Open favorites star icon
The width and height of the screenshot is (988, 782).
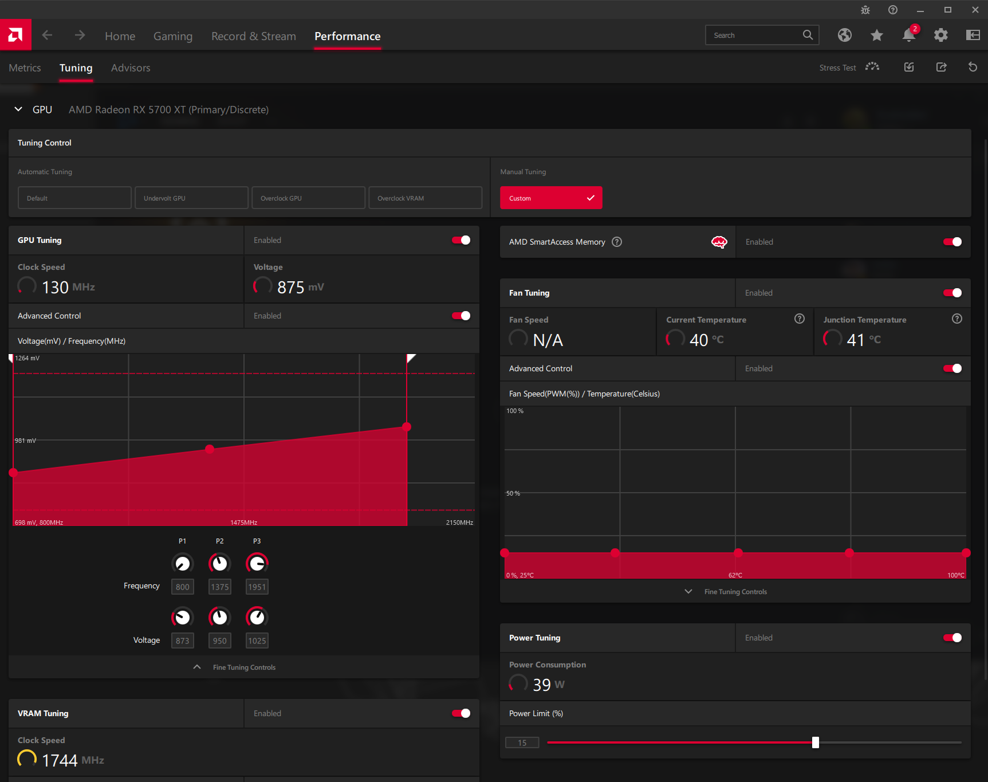pyautogui.click(x=876, y=36)
